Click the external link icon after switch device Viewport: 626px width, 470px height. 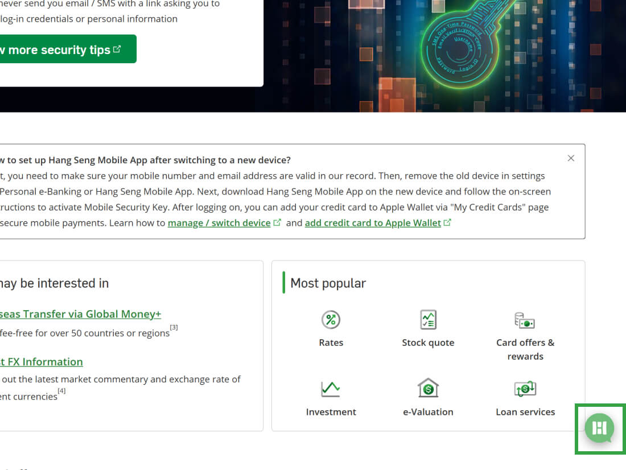pyautogui.click(x=277, y=222)
